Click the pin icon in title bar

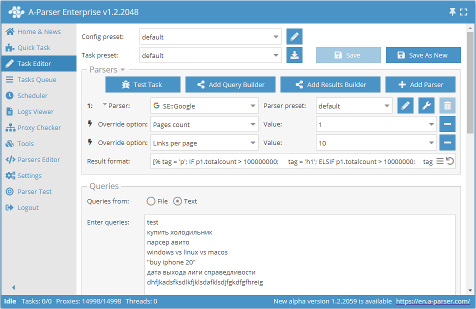452,12
